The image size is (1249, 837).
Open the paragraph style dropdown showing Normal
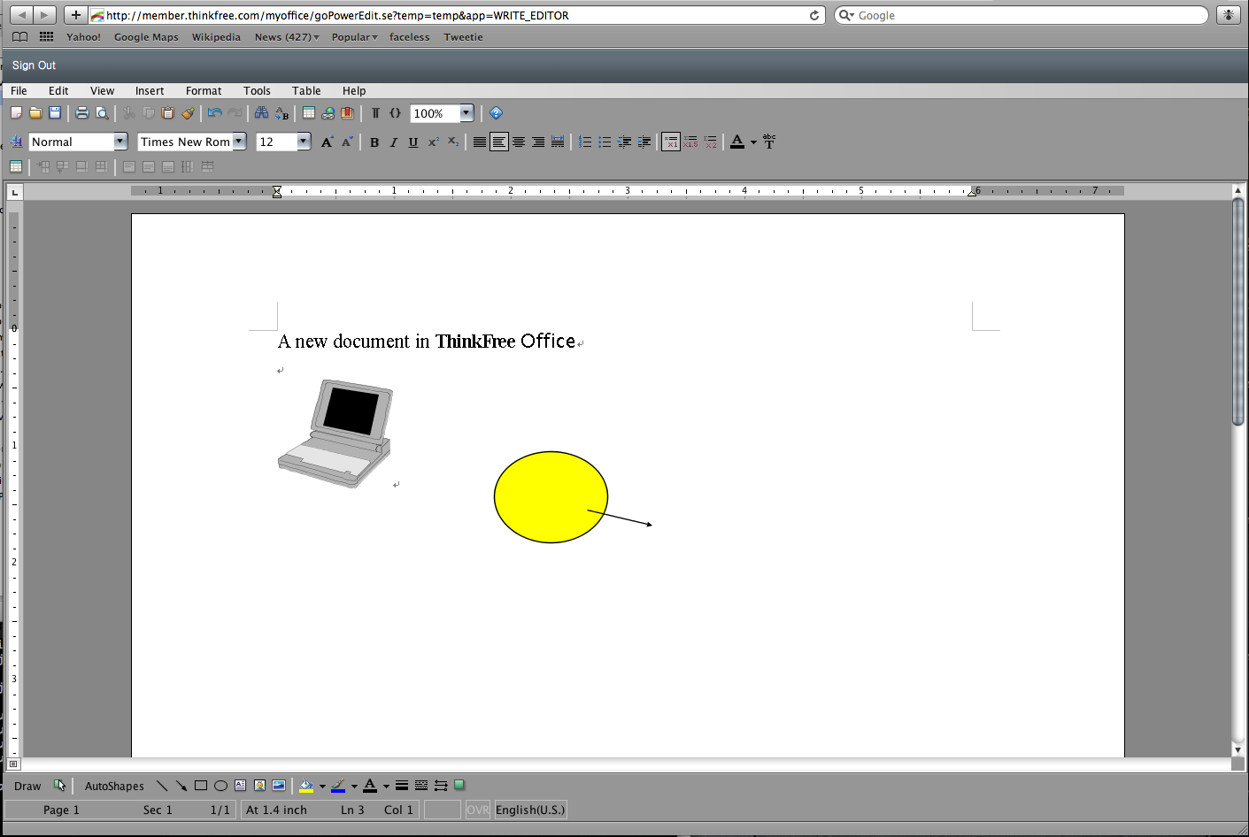pos(120,142)
